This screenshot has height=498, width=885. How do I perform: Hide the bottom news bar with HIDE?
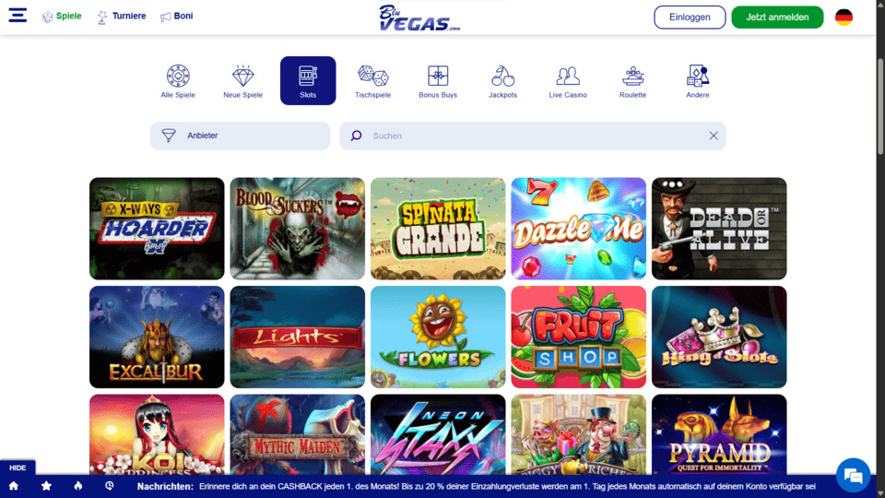pyautogui.click(x=18, y=468)
